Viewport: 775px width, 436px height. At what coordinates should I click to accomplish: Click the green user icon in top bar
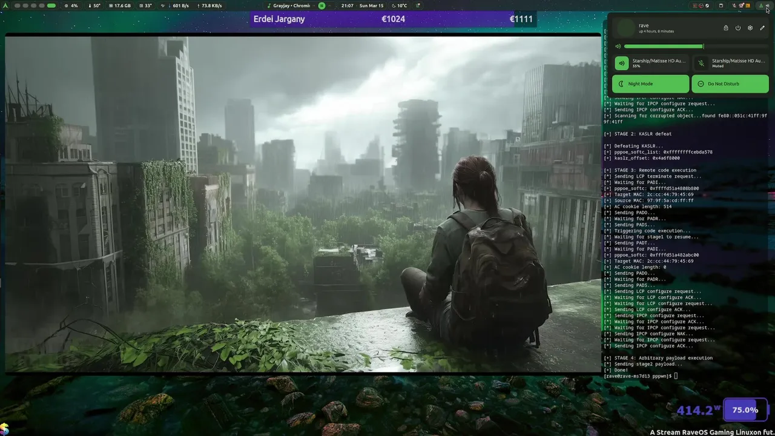pyautogui.click(x=761, y=5)
